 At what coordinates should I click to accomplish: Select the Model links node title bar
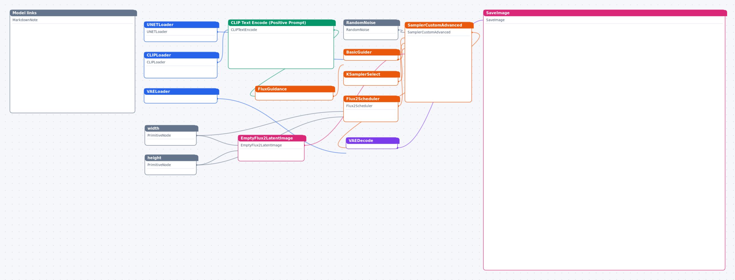coord(73,13)
